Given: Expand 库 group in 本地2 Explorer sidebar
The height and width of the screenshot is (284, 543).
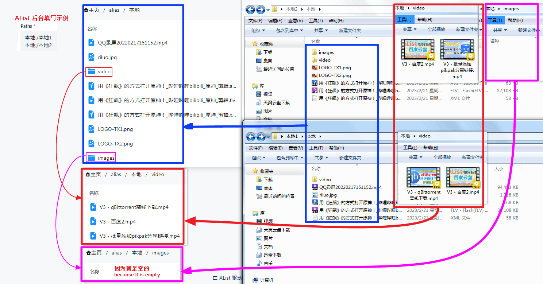Looking at the screenshot, I should pyautogui.click(x=258, y=86).
